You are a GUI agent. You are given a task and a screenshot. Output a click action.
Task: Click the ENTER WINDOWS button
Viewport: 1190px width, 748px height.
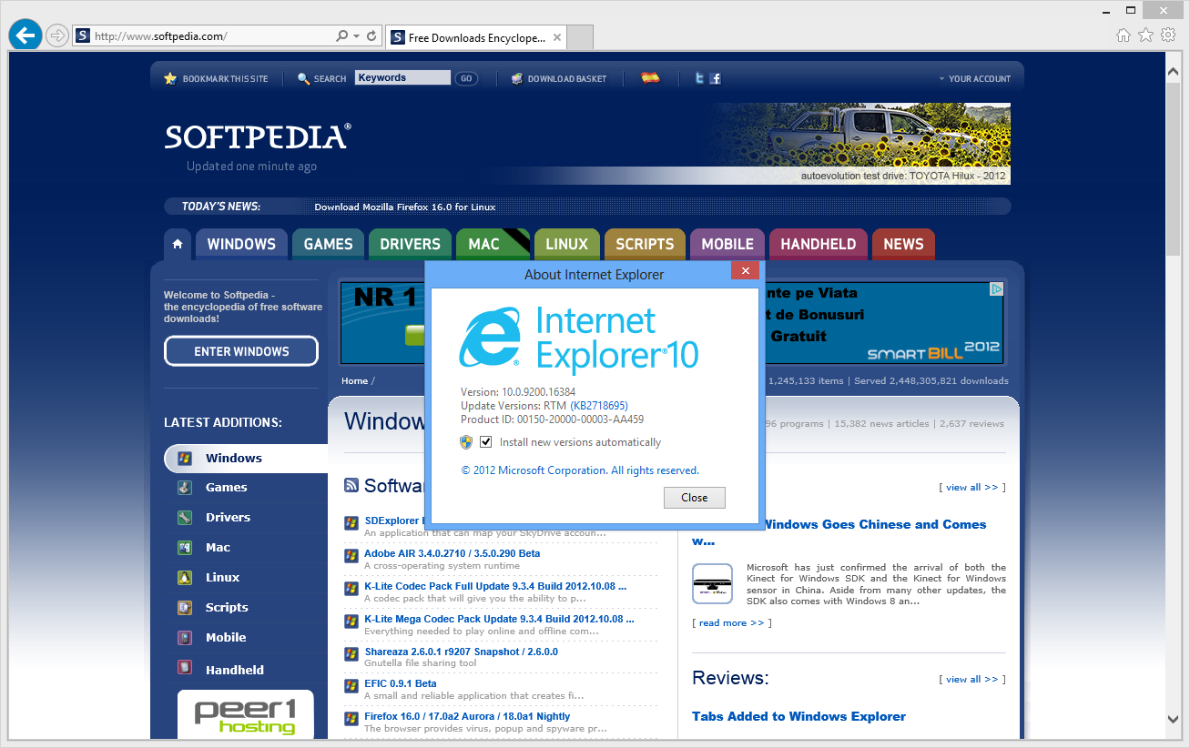tap(241, 351)
